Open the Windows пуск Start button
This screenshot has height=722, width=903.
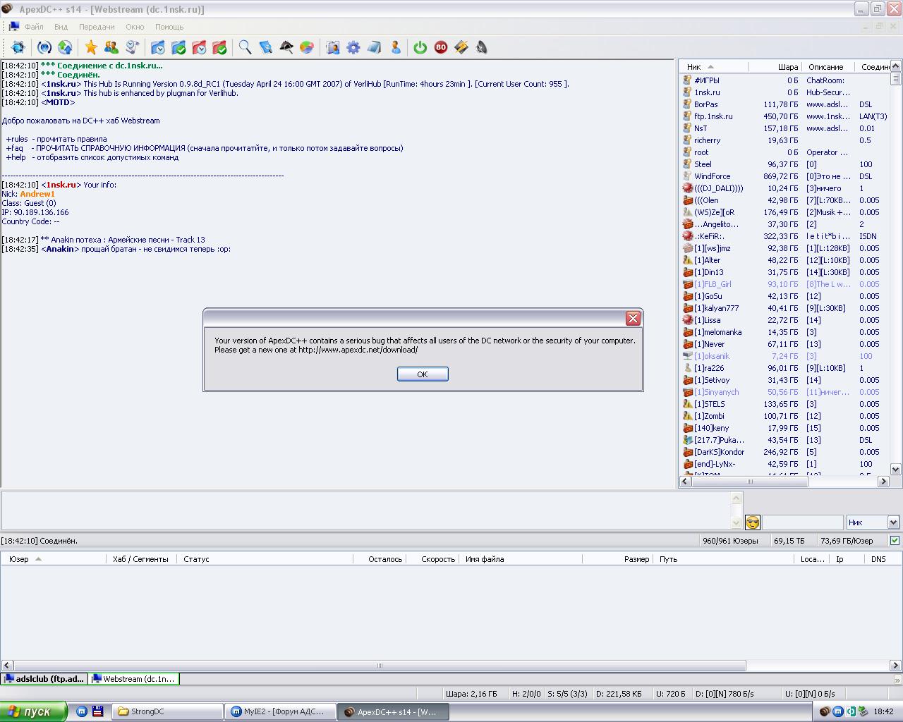tap(33, 711)
